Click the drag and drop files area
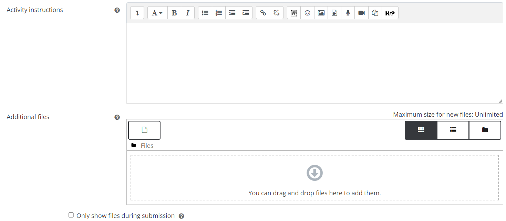The width and height of the screenshot is (506, 221). click(314, 178)
